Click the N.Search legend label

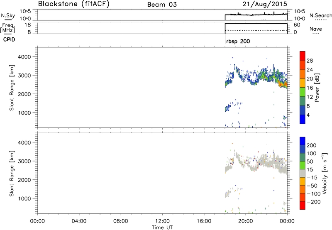coord(320,15)
